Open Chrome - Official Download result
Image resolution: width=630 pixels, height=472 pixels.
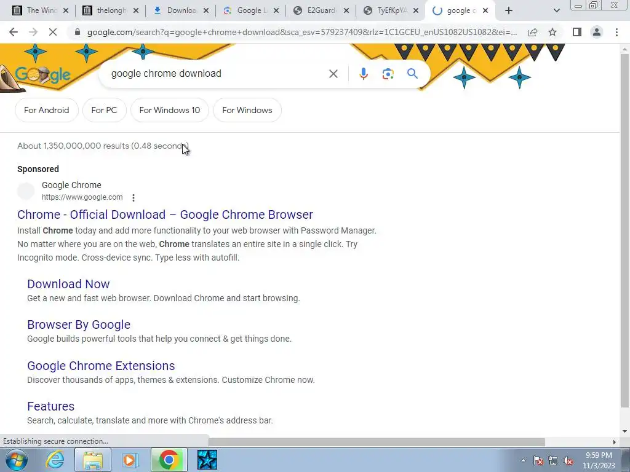(x=165, y=214)
